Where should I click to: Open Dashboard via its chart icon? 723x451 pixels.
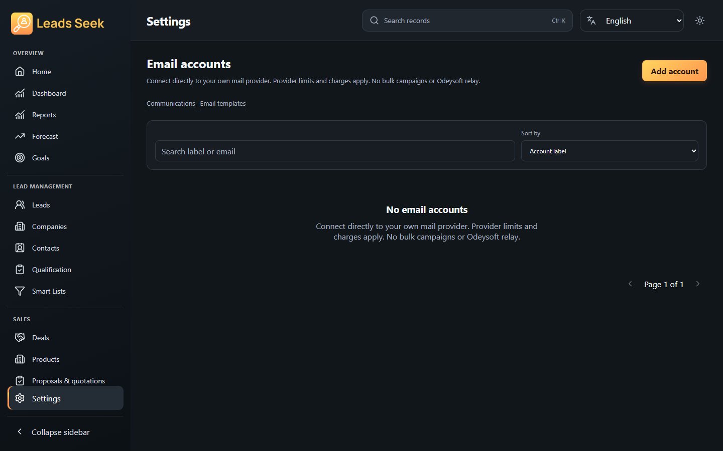pos(20,93)
